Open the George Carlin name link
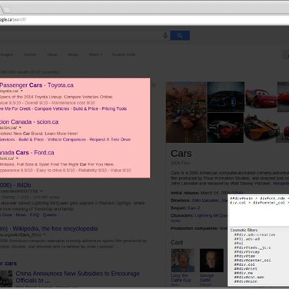The height and width of the screenshot is (289, 289). (207, 278)
